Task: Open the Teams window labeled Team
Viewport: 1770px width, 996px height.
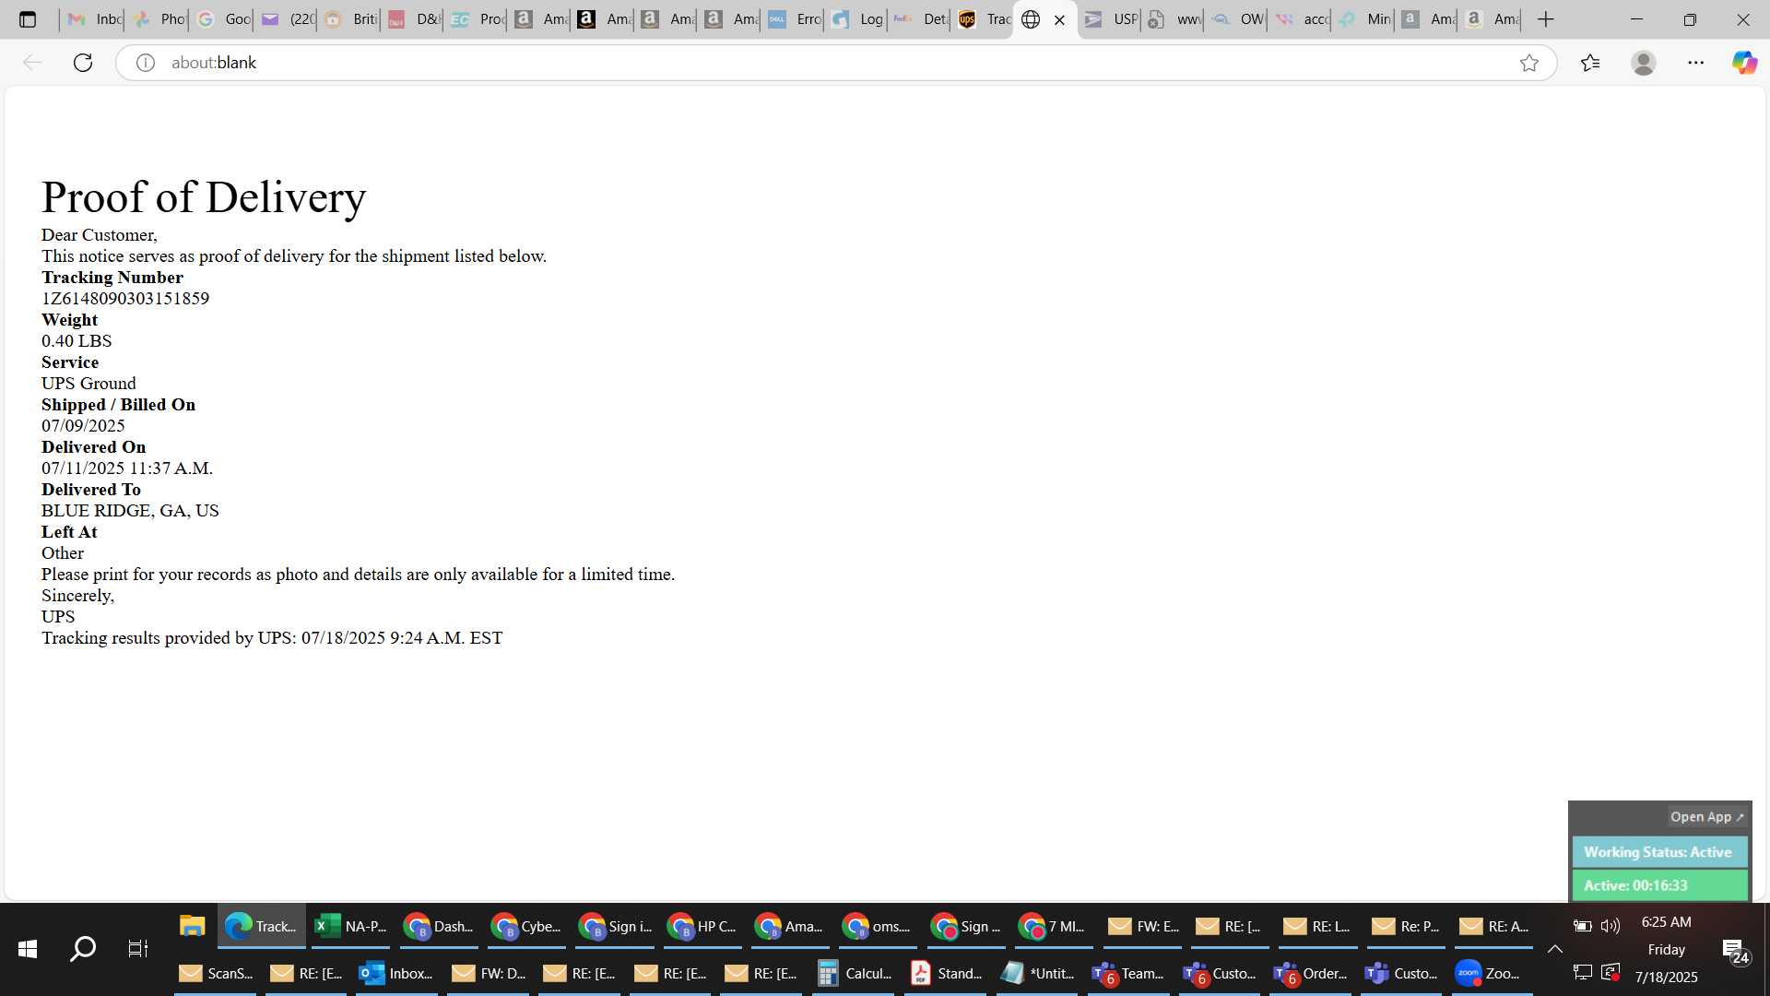Action: coord(1128,973)
